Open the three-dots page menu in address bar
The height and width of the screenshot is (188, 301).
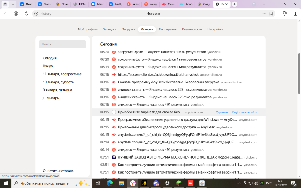point(264,14)
